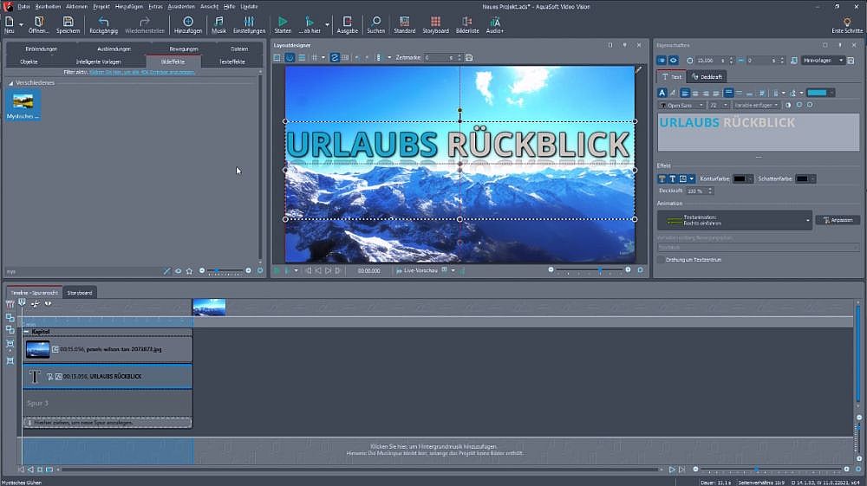
Task: Enable Drehung um Textzentrum checkbox
Action: [661, 259]
